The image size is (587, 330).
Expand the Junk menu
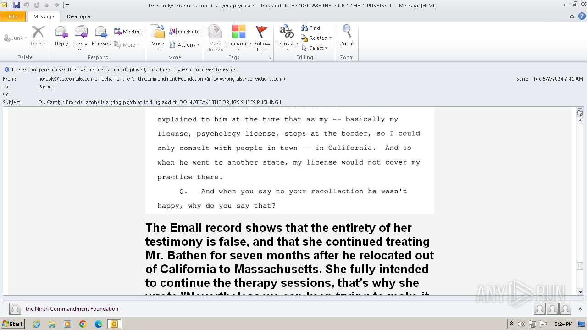[x=16, y=38]
